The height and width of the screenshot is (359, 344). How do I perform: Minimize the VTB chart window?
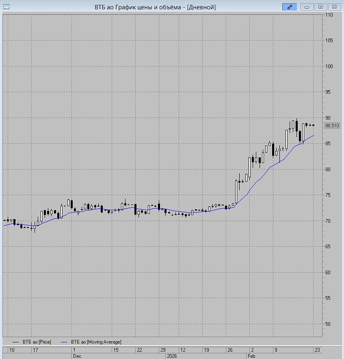pyautogui.click(x=307, y=7)
